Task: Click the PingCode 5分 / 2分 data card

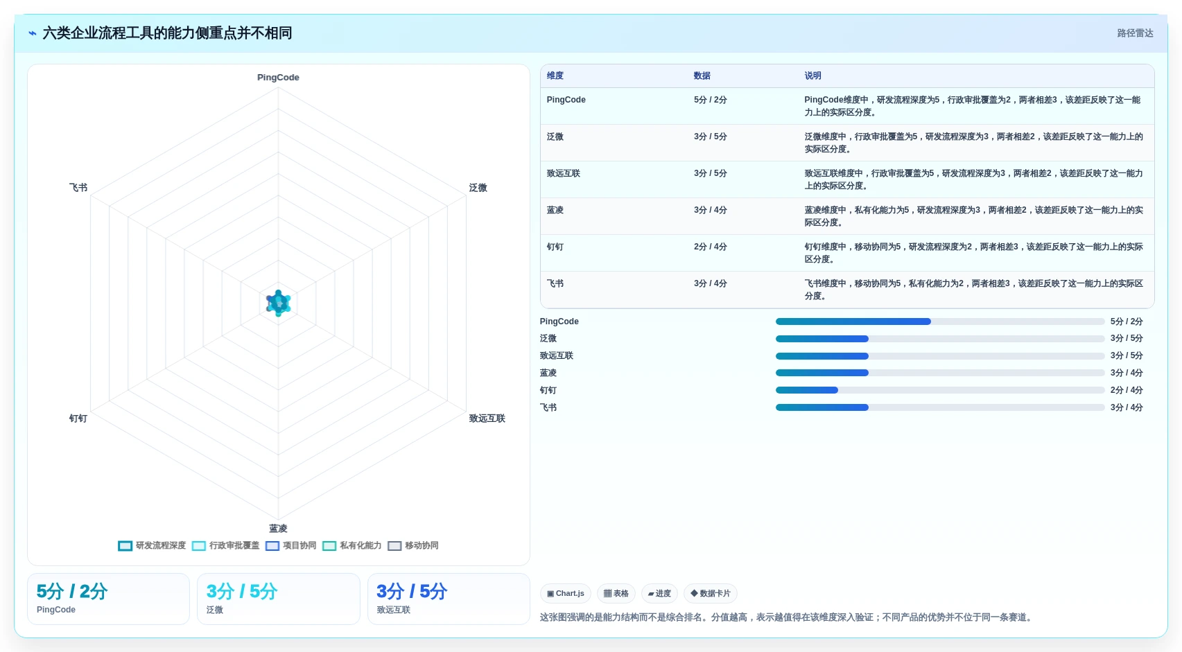Action: [x=108, y=599]
